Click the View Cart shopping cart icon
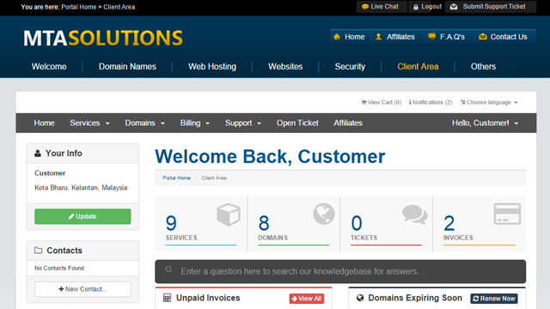 [364, 102]
